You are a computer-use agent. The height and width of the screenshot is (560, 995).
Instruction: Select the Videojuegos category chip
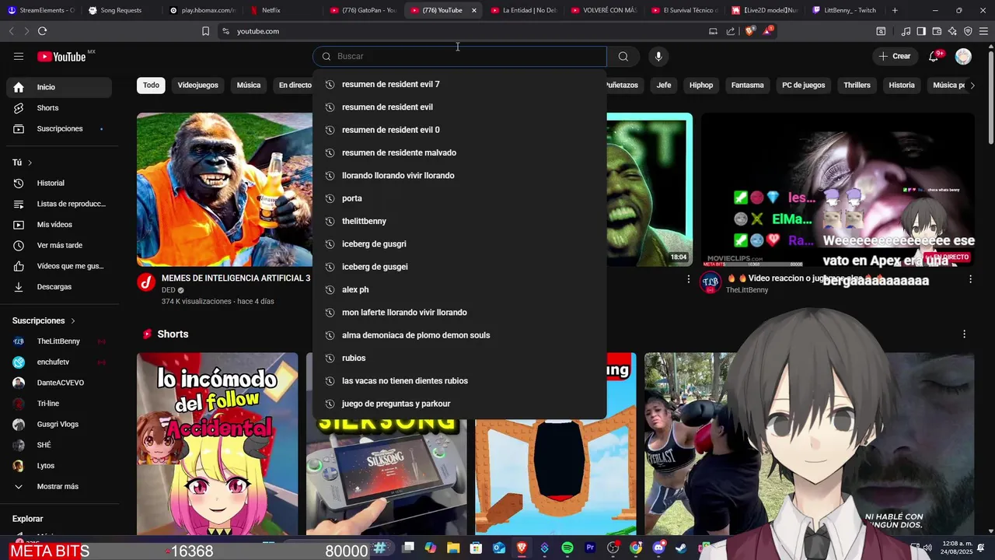[x=197, y=85]
